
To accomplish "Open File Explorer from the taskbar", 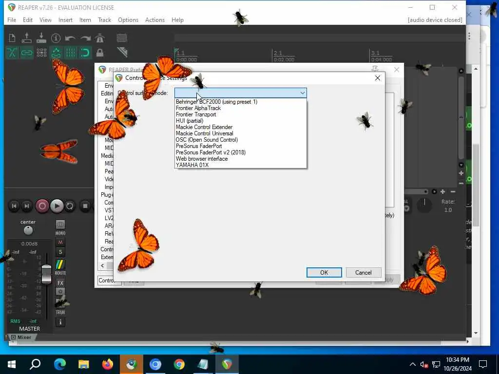I will point(83,364).
